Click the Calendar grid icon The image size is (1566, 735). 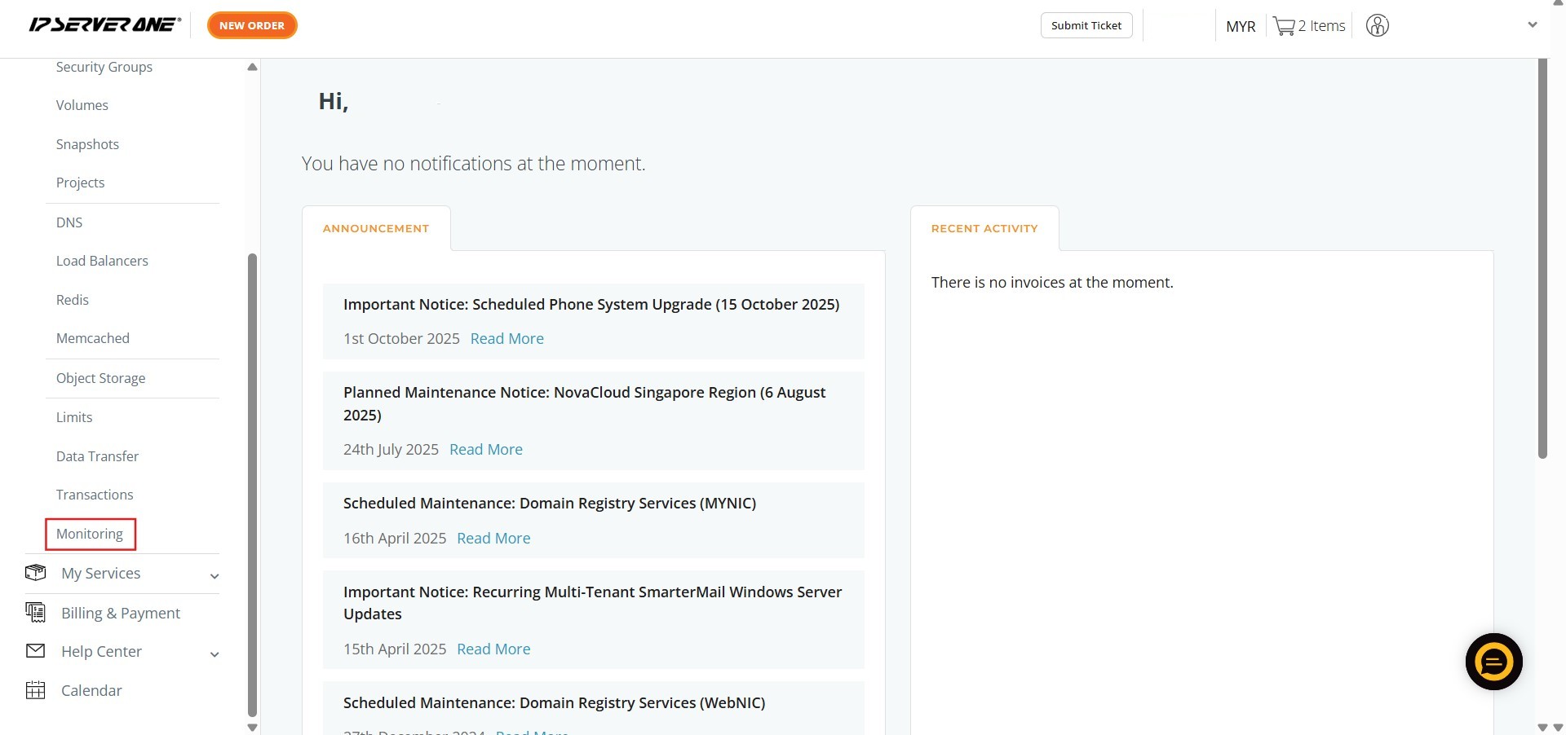pos(35,690)
